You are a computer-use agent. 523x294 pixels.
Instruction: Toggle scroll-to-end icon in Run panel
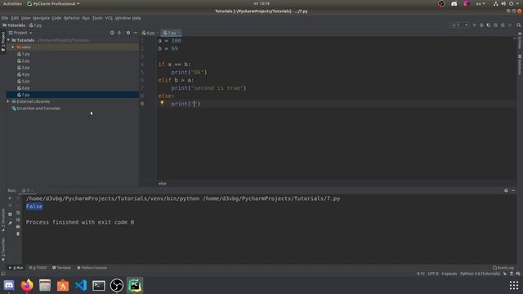coord(18,220)
